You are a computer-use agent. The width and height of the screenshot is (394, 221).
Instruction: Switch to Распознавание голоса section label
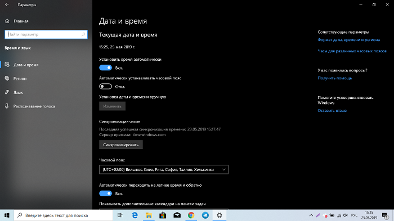coord(34,106)
